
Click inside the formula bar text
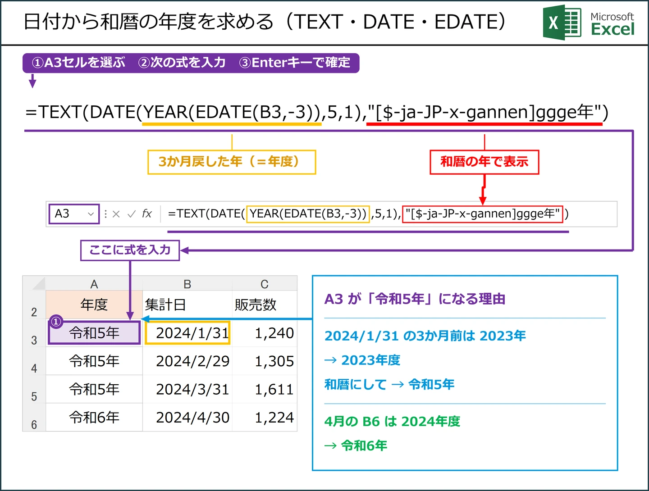368,214
